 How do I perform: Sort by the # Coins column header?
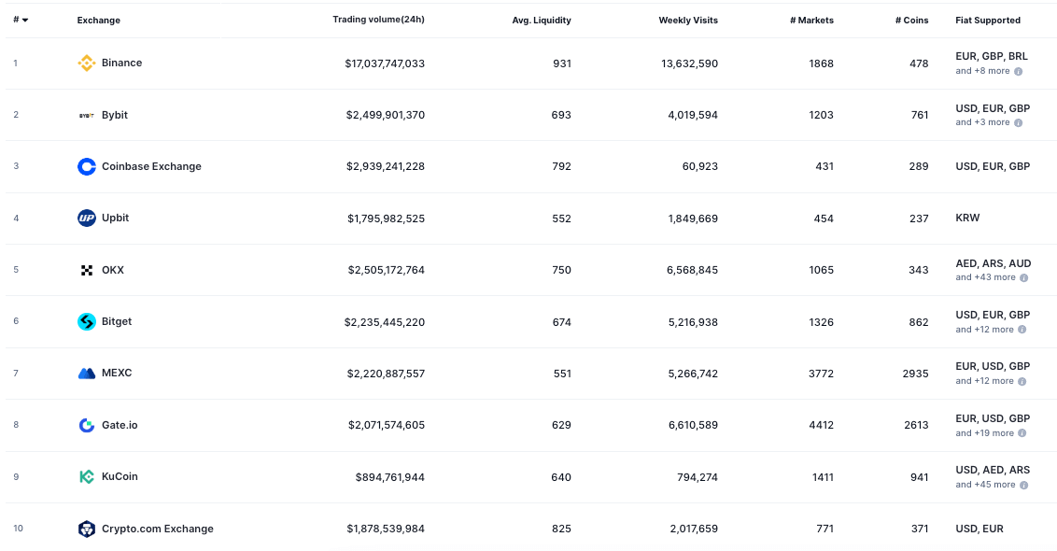[911, 20]
